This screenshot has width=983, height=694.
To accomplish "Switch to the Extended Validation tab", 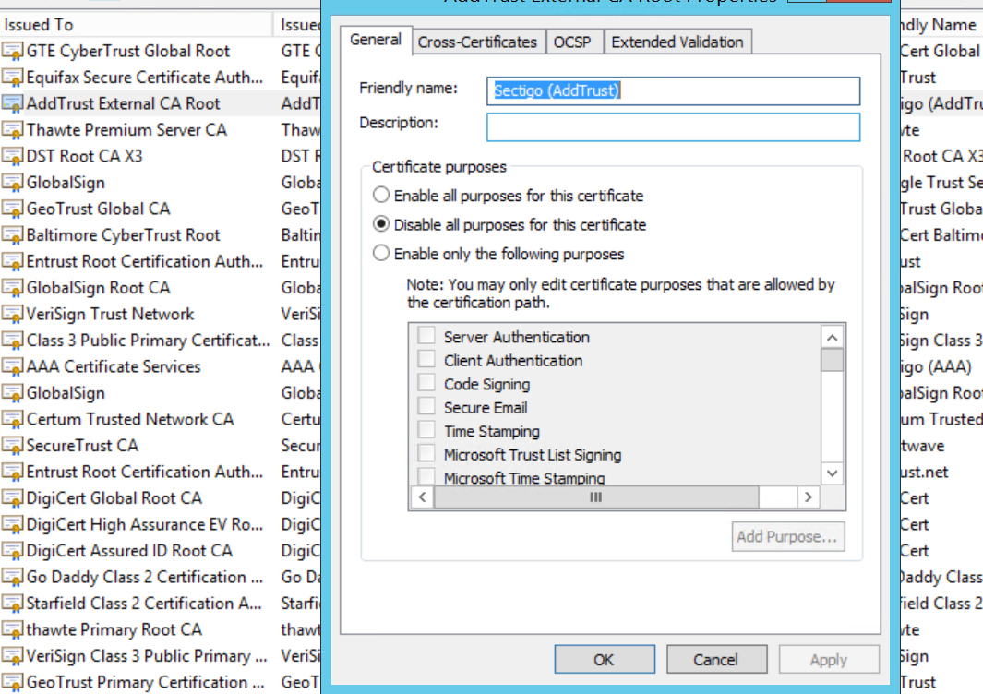I will coord(677,42).
